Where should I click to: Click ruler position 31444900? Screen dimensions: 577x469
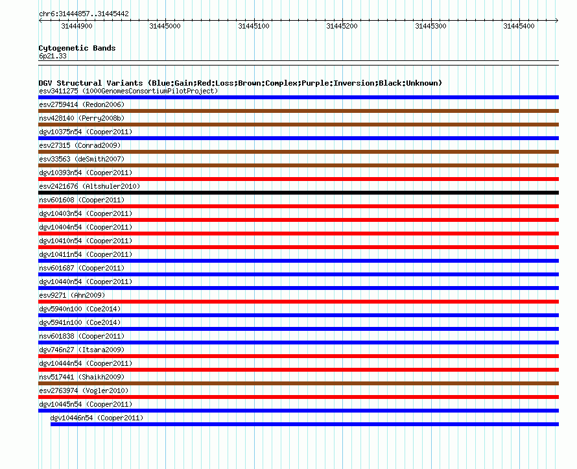[x=77, y=26]
